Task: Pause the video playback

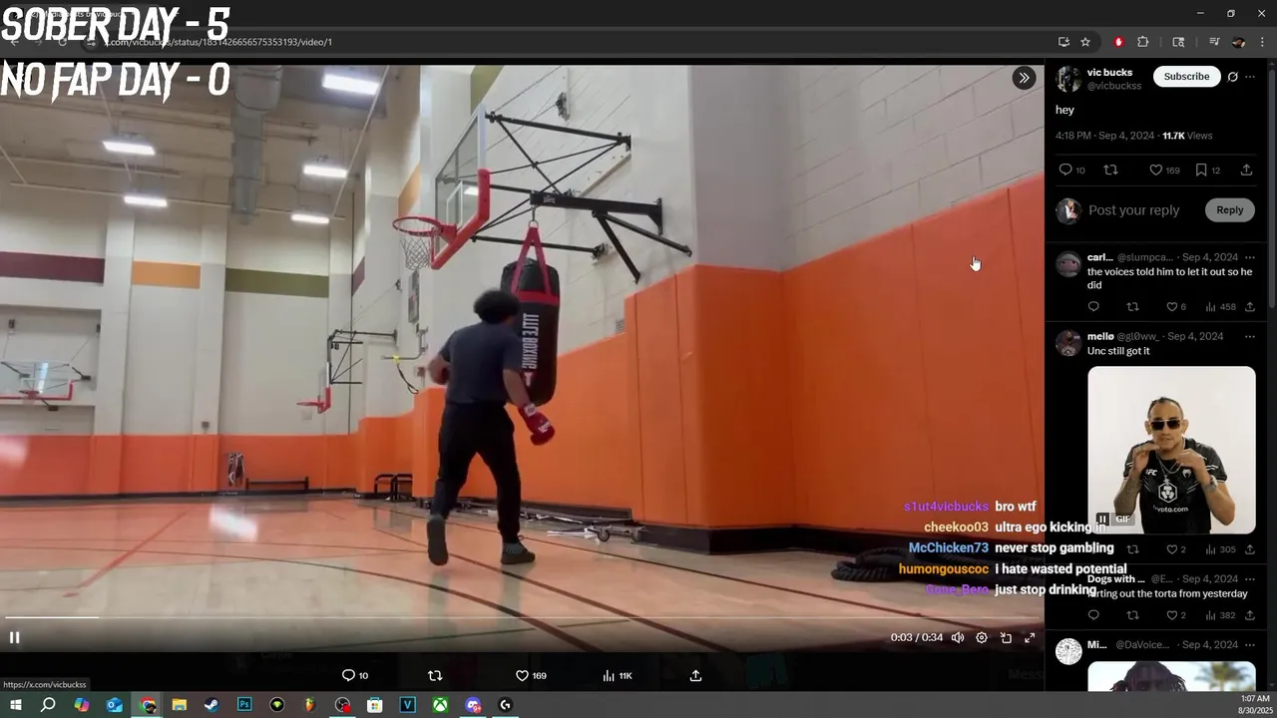Action: point(14,637)
